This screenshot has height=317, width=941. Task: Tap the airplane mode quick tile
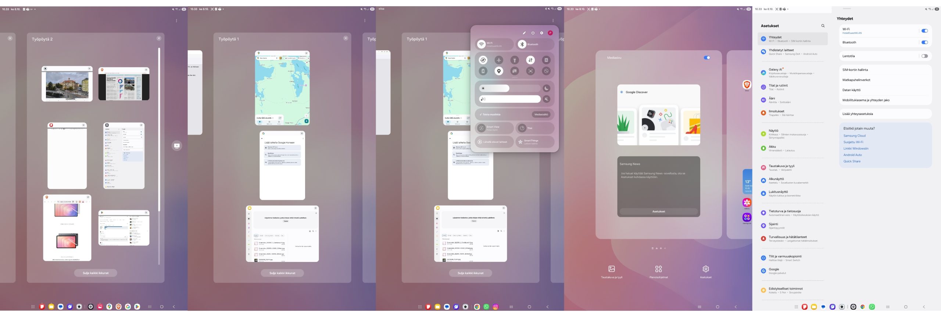499,60
